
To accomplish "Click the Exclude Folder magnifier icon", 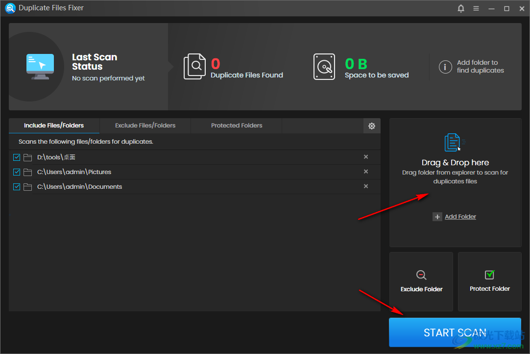I will [421, 275].
